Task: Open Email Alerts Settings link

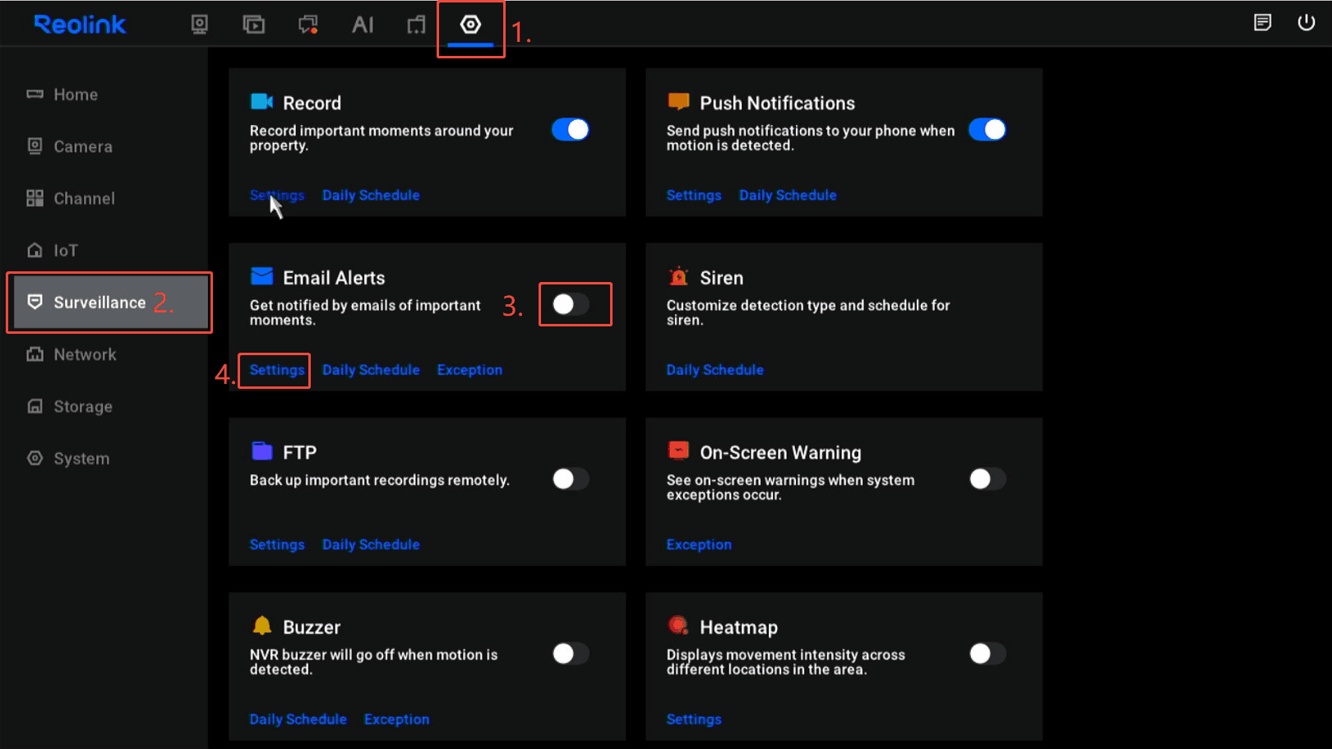Action: pos(277,370)
